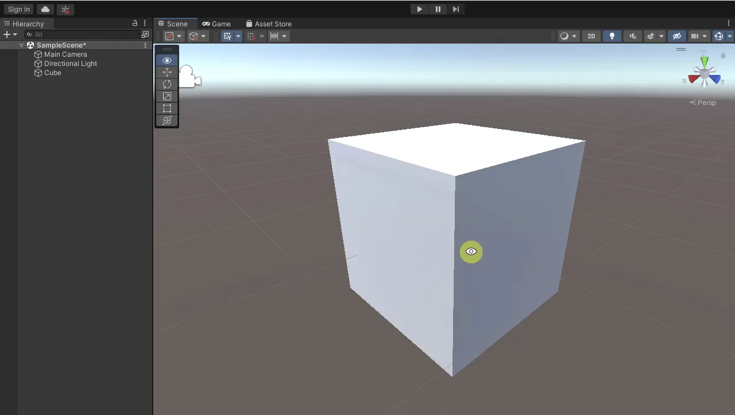The height and width of the screenshot is (415, 735).
Task: Click the Unity Version Control icon with red x
Action: (65, 9)
